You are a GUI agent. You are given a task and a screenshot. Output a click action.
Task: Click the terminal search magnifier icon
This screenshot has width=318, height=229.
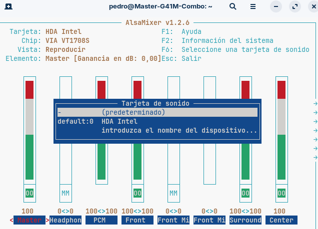(233, 6)
